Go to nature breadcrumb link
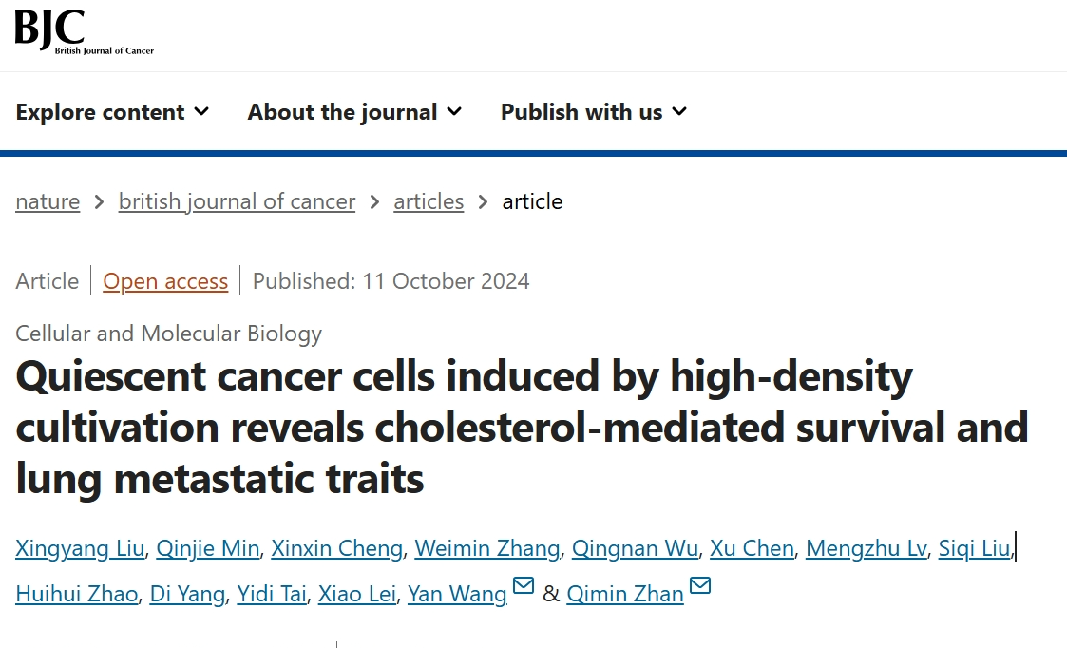 (x=48, y=201)
